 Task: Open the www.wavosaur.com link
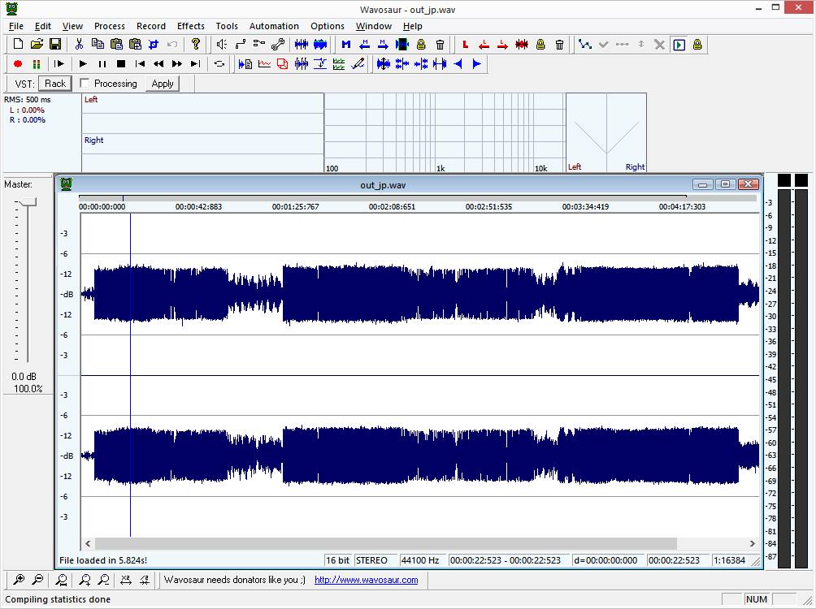pyautogui.click(x=366, y=580)
